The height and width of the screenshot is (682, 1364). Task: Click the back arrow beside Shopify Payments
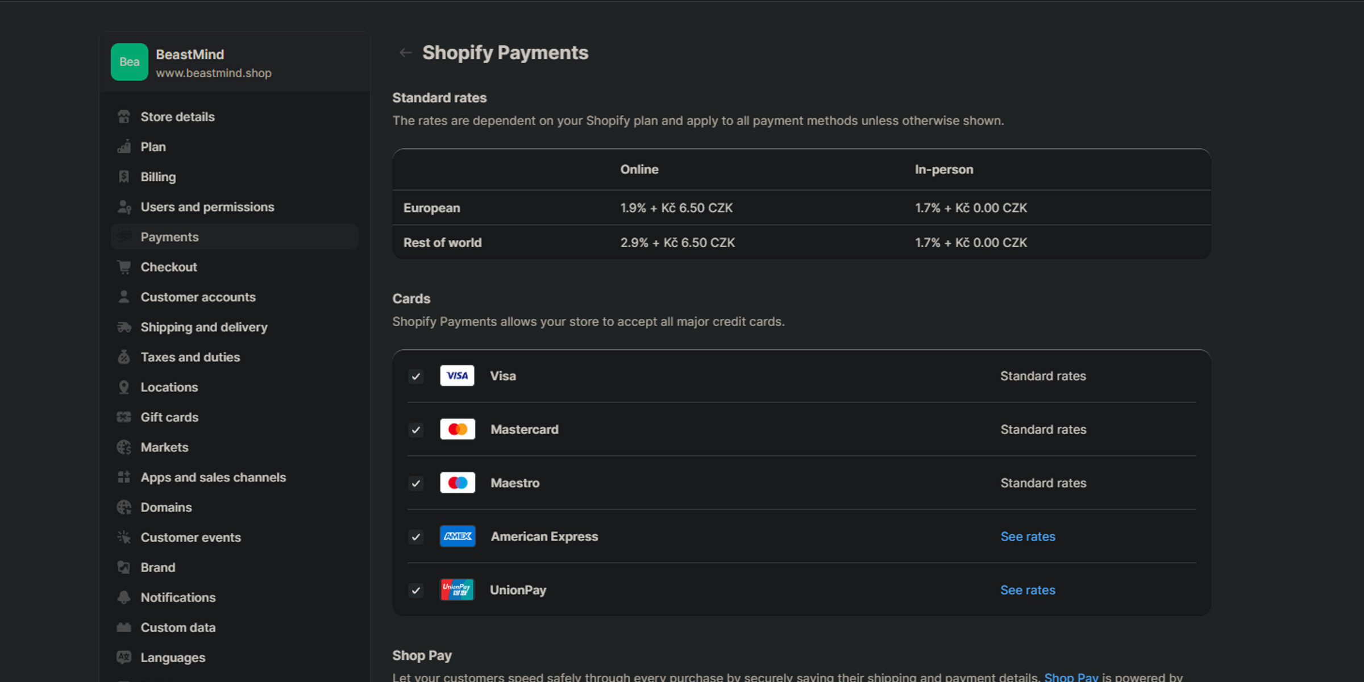coord(405,53)
